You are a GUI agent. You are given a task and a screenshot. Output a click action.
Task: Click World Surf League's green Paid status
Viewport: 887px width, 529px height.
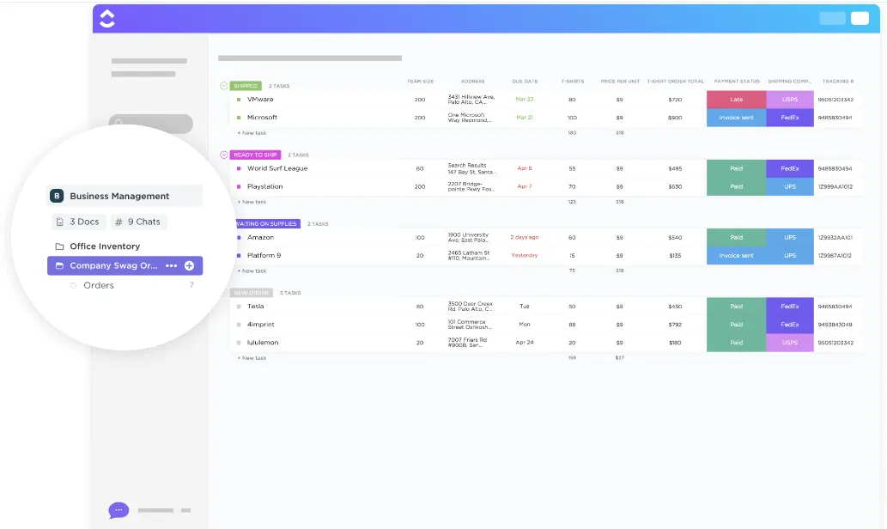(737, 168)
